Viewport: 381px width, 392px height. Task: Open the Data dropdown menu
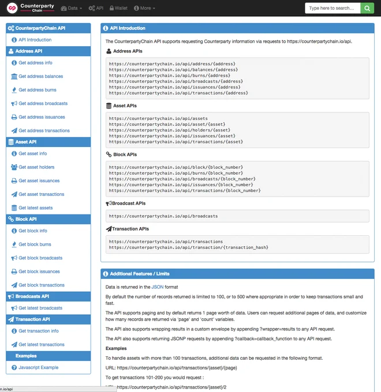[x=72, y=8]
